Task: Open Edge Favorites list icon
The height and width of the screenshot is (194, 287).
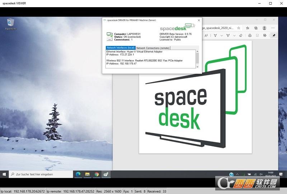Action: tap(248, 28)
